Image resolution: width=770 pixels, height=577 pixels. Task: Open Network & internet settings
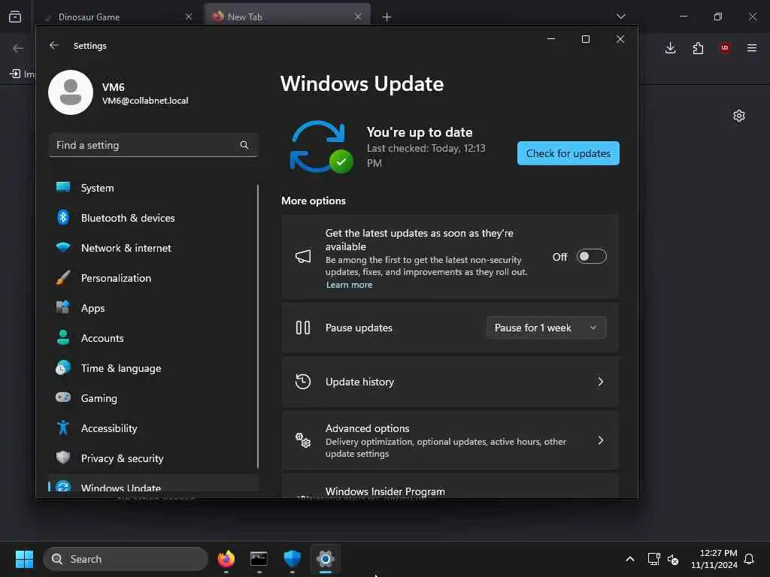tap(153, 248)
